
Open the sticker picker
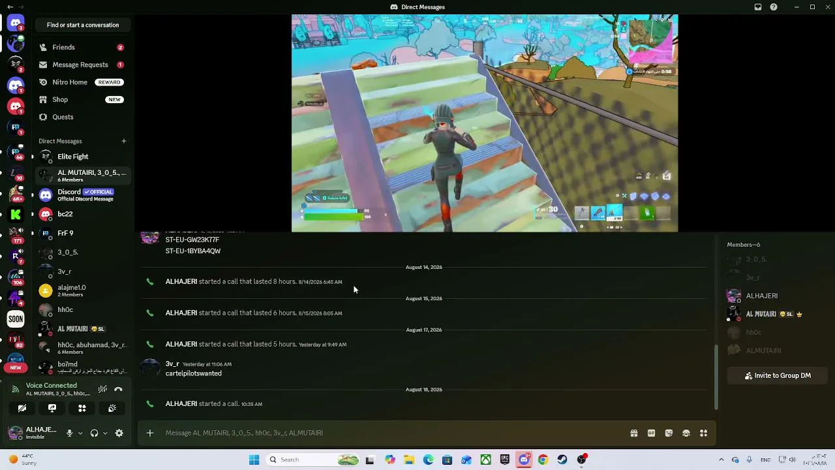coord(669,433)
